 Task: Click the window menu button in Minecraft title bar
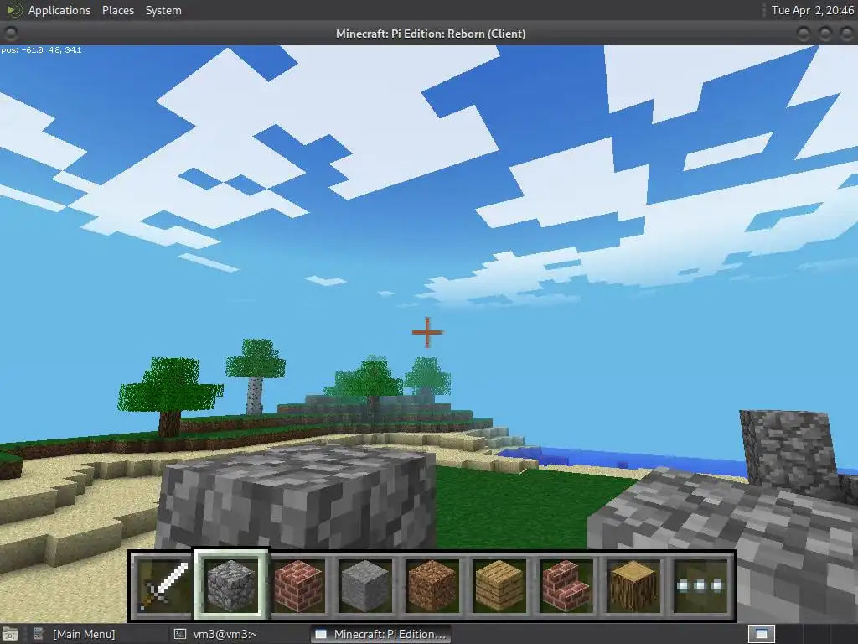click(x=10, y=34)
